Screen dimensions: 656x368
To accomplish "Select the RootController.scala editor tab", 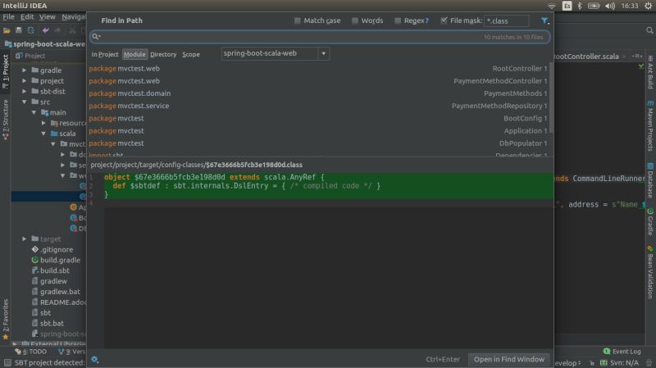I will point(585,57).
